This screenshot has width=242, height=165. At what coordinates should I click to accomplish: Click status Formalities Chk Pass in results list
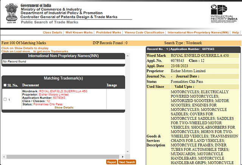[48, 104]
